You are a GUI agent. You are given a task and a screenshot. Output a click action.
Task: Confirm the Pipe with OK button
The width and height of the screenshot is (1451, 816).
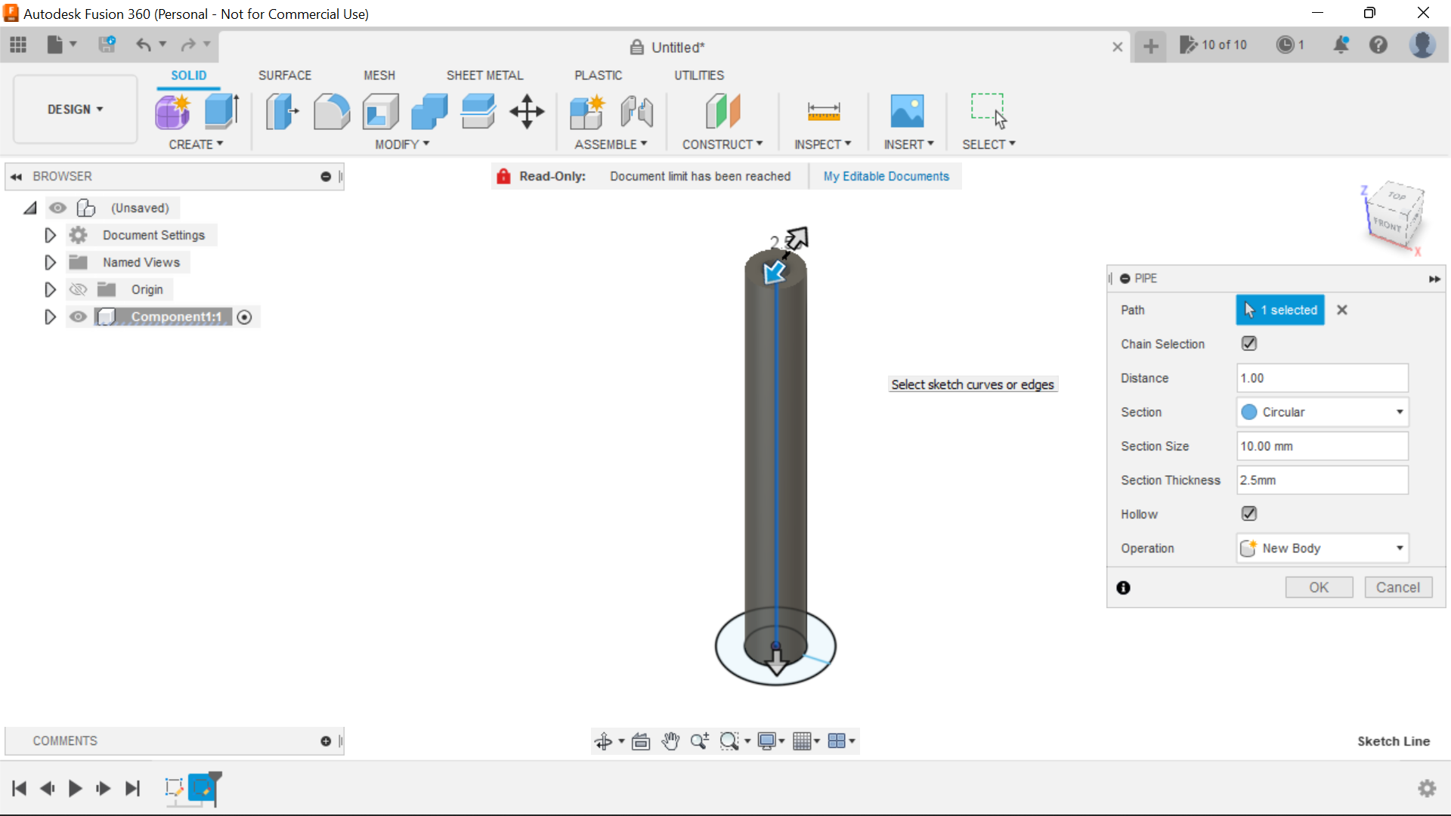click(x=1319, y=587)
